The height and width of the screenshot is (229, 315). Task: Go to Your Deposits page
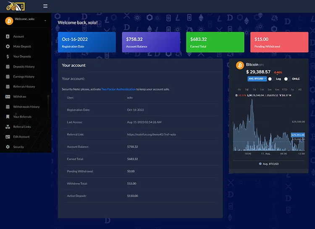22,57
